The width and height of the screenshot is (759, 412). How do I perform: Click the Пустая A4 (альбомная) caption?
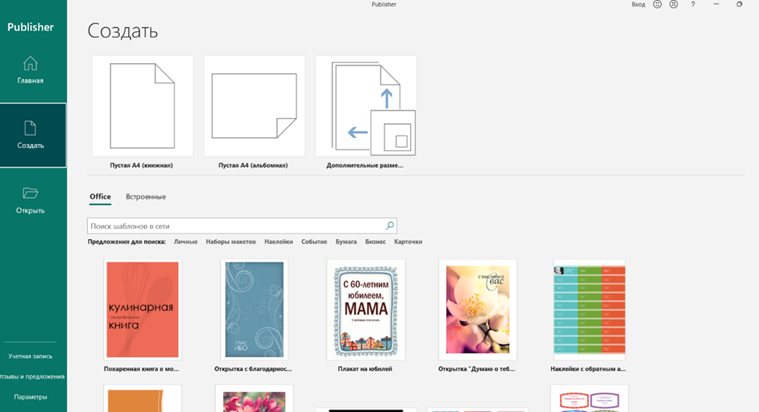click(x=253, y=165)
